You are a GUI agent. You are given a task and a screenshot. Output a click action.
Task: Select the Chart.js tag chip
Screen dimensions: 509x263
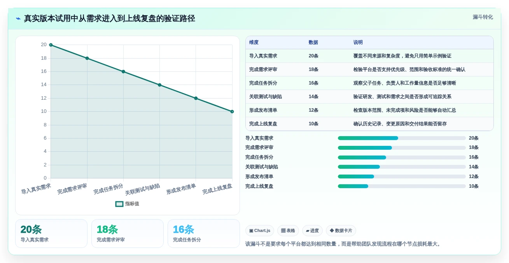click(260, 230)
